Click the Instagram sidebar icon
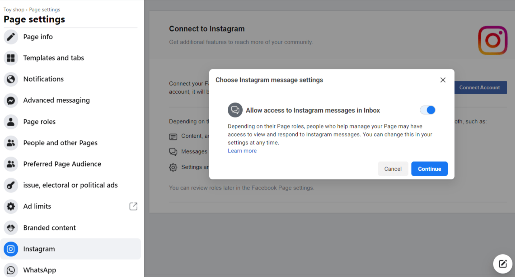 point(11,249)
